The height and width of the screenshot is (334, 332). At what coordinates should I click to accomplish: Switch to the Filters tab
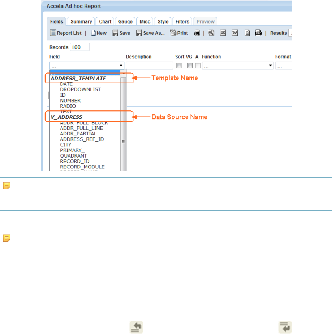coord(182,21)
